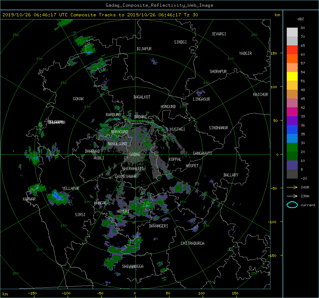
Task: Pick the magenta 39 dBZ legend swatch
Action: 292,112
